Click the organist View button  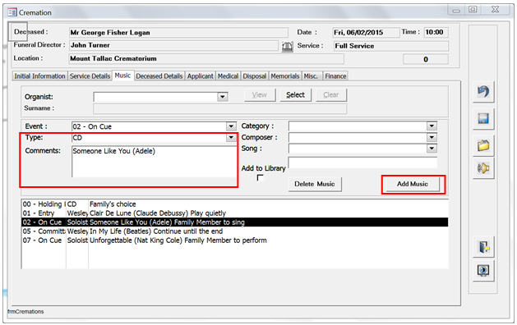coord(260,95)
